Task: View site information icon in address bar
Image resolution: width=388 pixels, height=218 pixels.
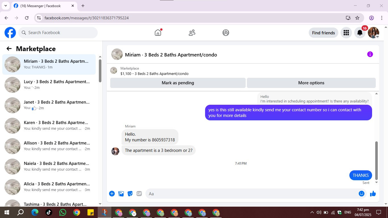Action: tap(39, 18)
